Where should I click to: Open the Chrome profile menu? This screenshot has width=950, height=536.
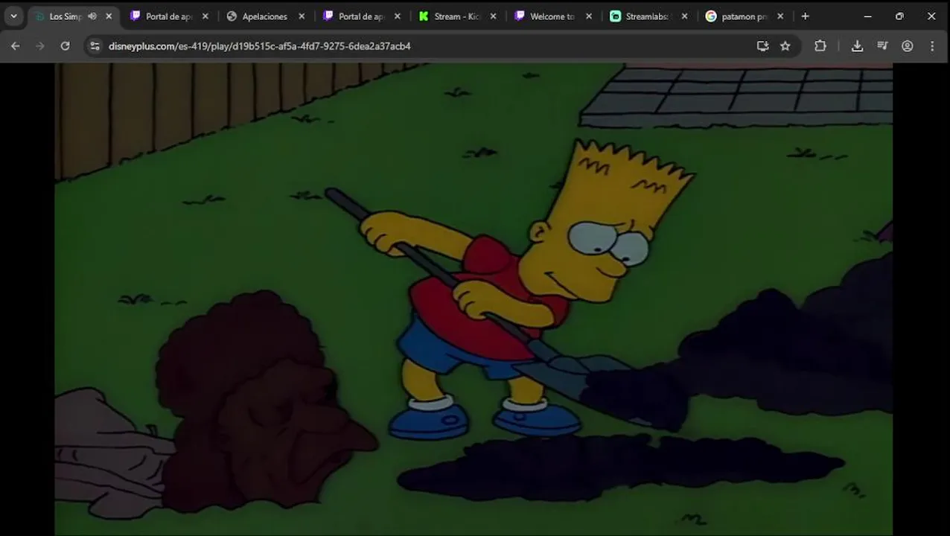(907, 46)
